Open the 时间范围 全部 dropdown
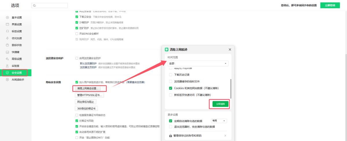This screenshot has height=141, width=347. coord(198,63)
